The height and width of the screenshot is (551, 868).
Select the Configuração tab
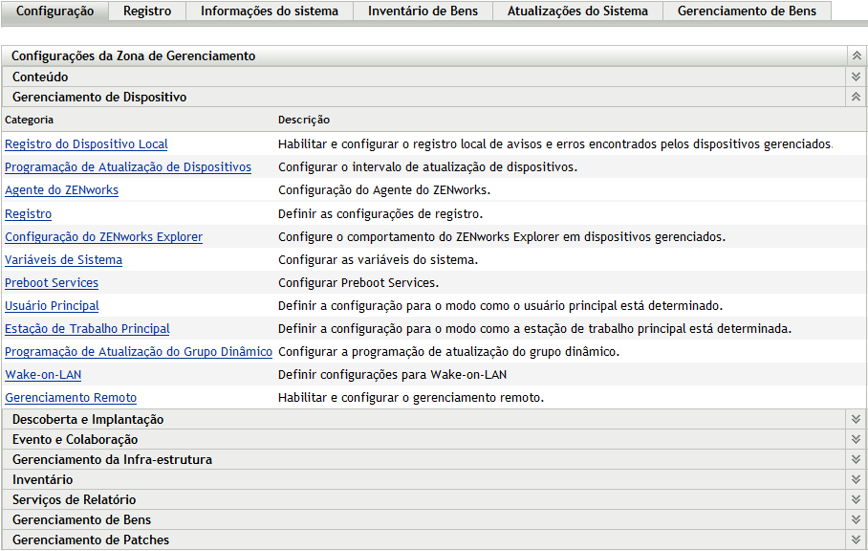pyautogui.click(x=55, y=11)
